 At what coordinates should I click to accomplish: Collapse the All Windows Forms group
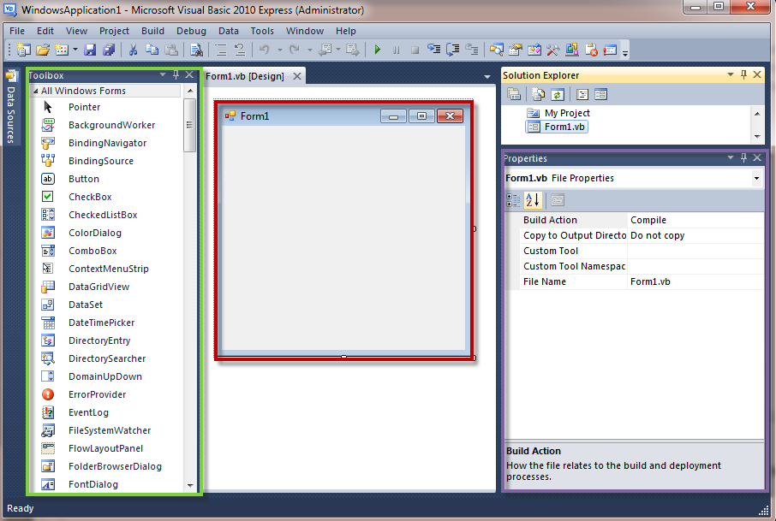36,91
